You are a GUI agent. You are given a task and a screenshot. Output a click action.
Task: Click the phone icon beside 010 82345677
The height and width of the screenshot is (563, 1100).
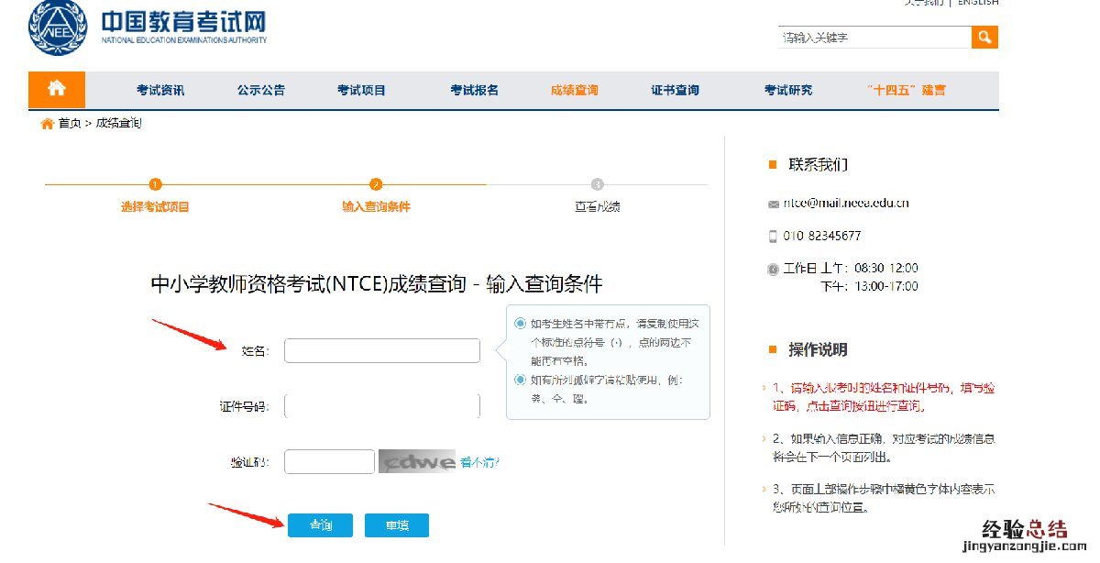click(x=773, y=236)
